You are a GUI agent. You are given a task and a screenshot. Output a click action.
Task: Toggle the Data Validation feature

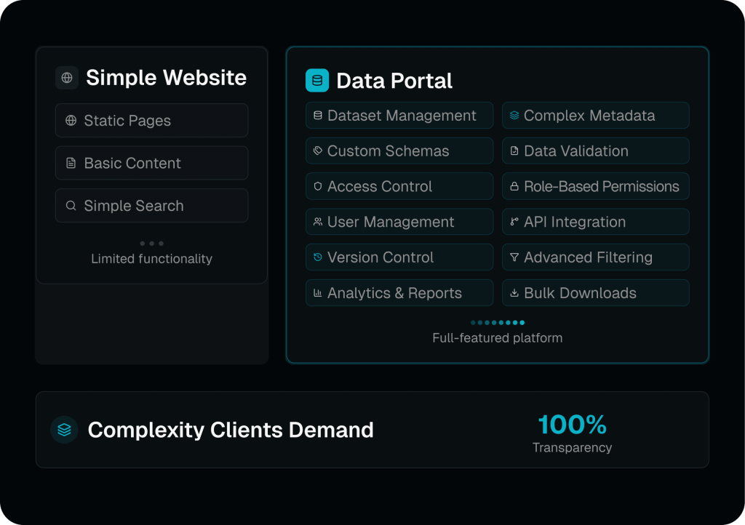[x=595, y=151]
